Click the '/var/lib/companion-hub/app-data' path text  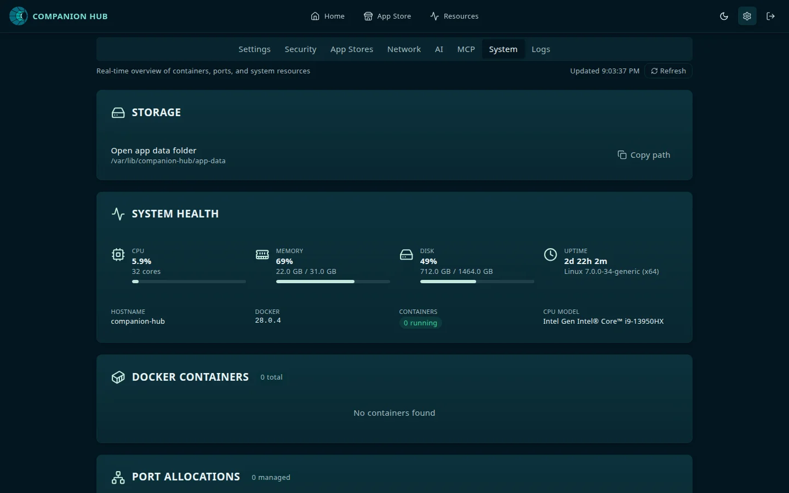click(168, 161)
